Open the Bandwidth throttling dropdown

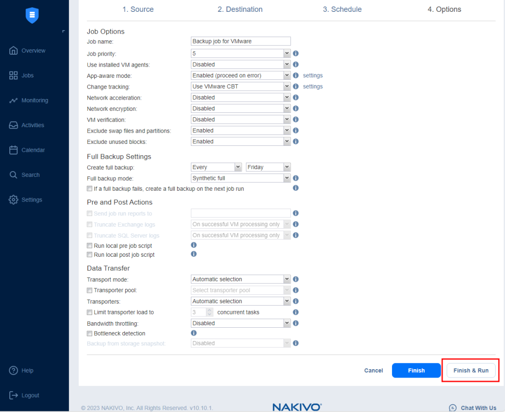[x=241, y=323]
